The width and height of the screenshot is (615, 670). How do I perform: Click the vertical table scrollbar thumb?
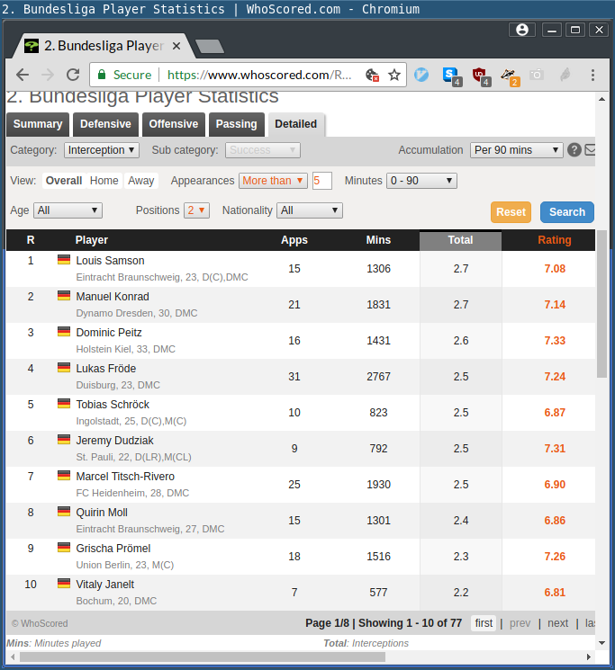(x=601, y=304)
